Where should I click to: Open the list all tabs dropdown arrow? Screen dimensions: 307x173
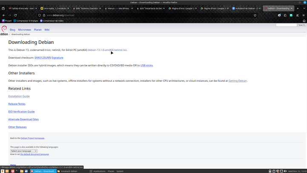click(303, 9)
